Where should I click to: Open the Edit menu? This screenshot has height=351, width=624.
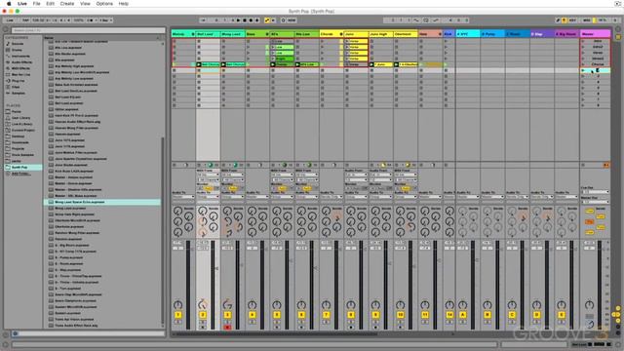click(x=50, y=4)
